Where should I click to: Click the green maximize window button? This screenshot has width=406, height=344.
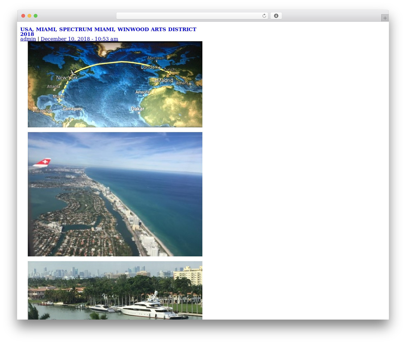(x=36, y=16)
